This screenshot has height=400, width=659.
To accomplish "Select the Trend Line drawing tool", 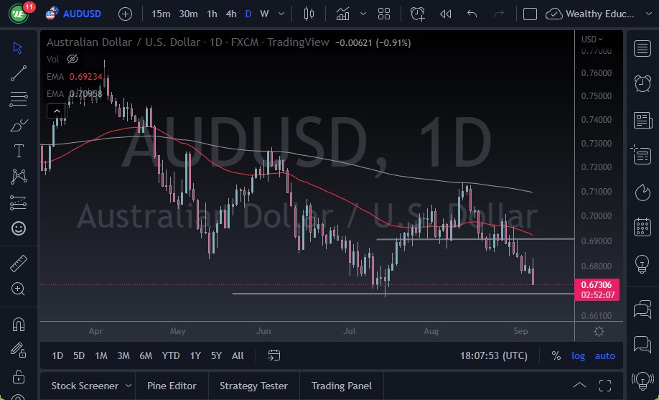I will pos(19,73).
